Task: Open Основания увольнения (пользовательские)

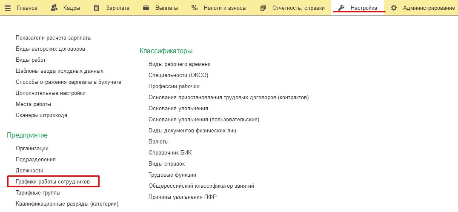Action: pos(204,120)
